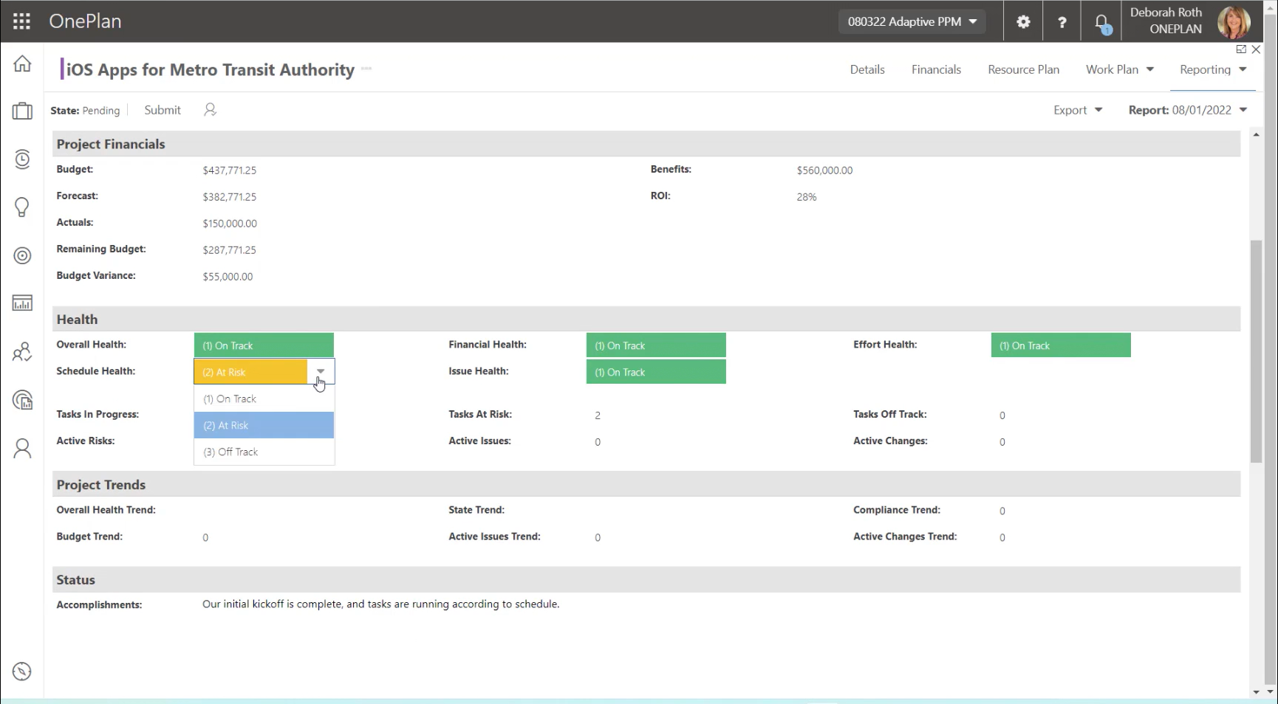The width and height of the screenshot is (1278, 704).
Task: Open the Reporting tab
Action: coord(1205,69)
